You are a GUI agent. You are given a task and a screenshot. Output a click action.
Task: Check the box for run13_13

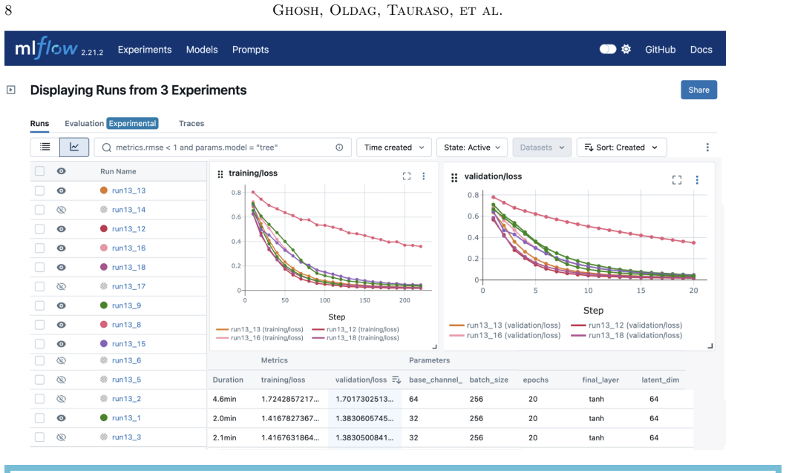(x=39, y=191)
